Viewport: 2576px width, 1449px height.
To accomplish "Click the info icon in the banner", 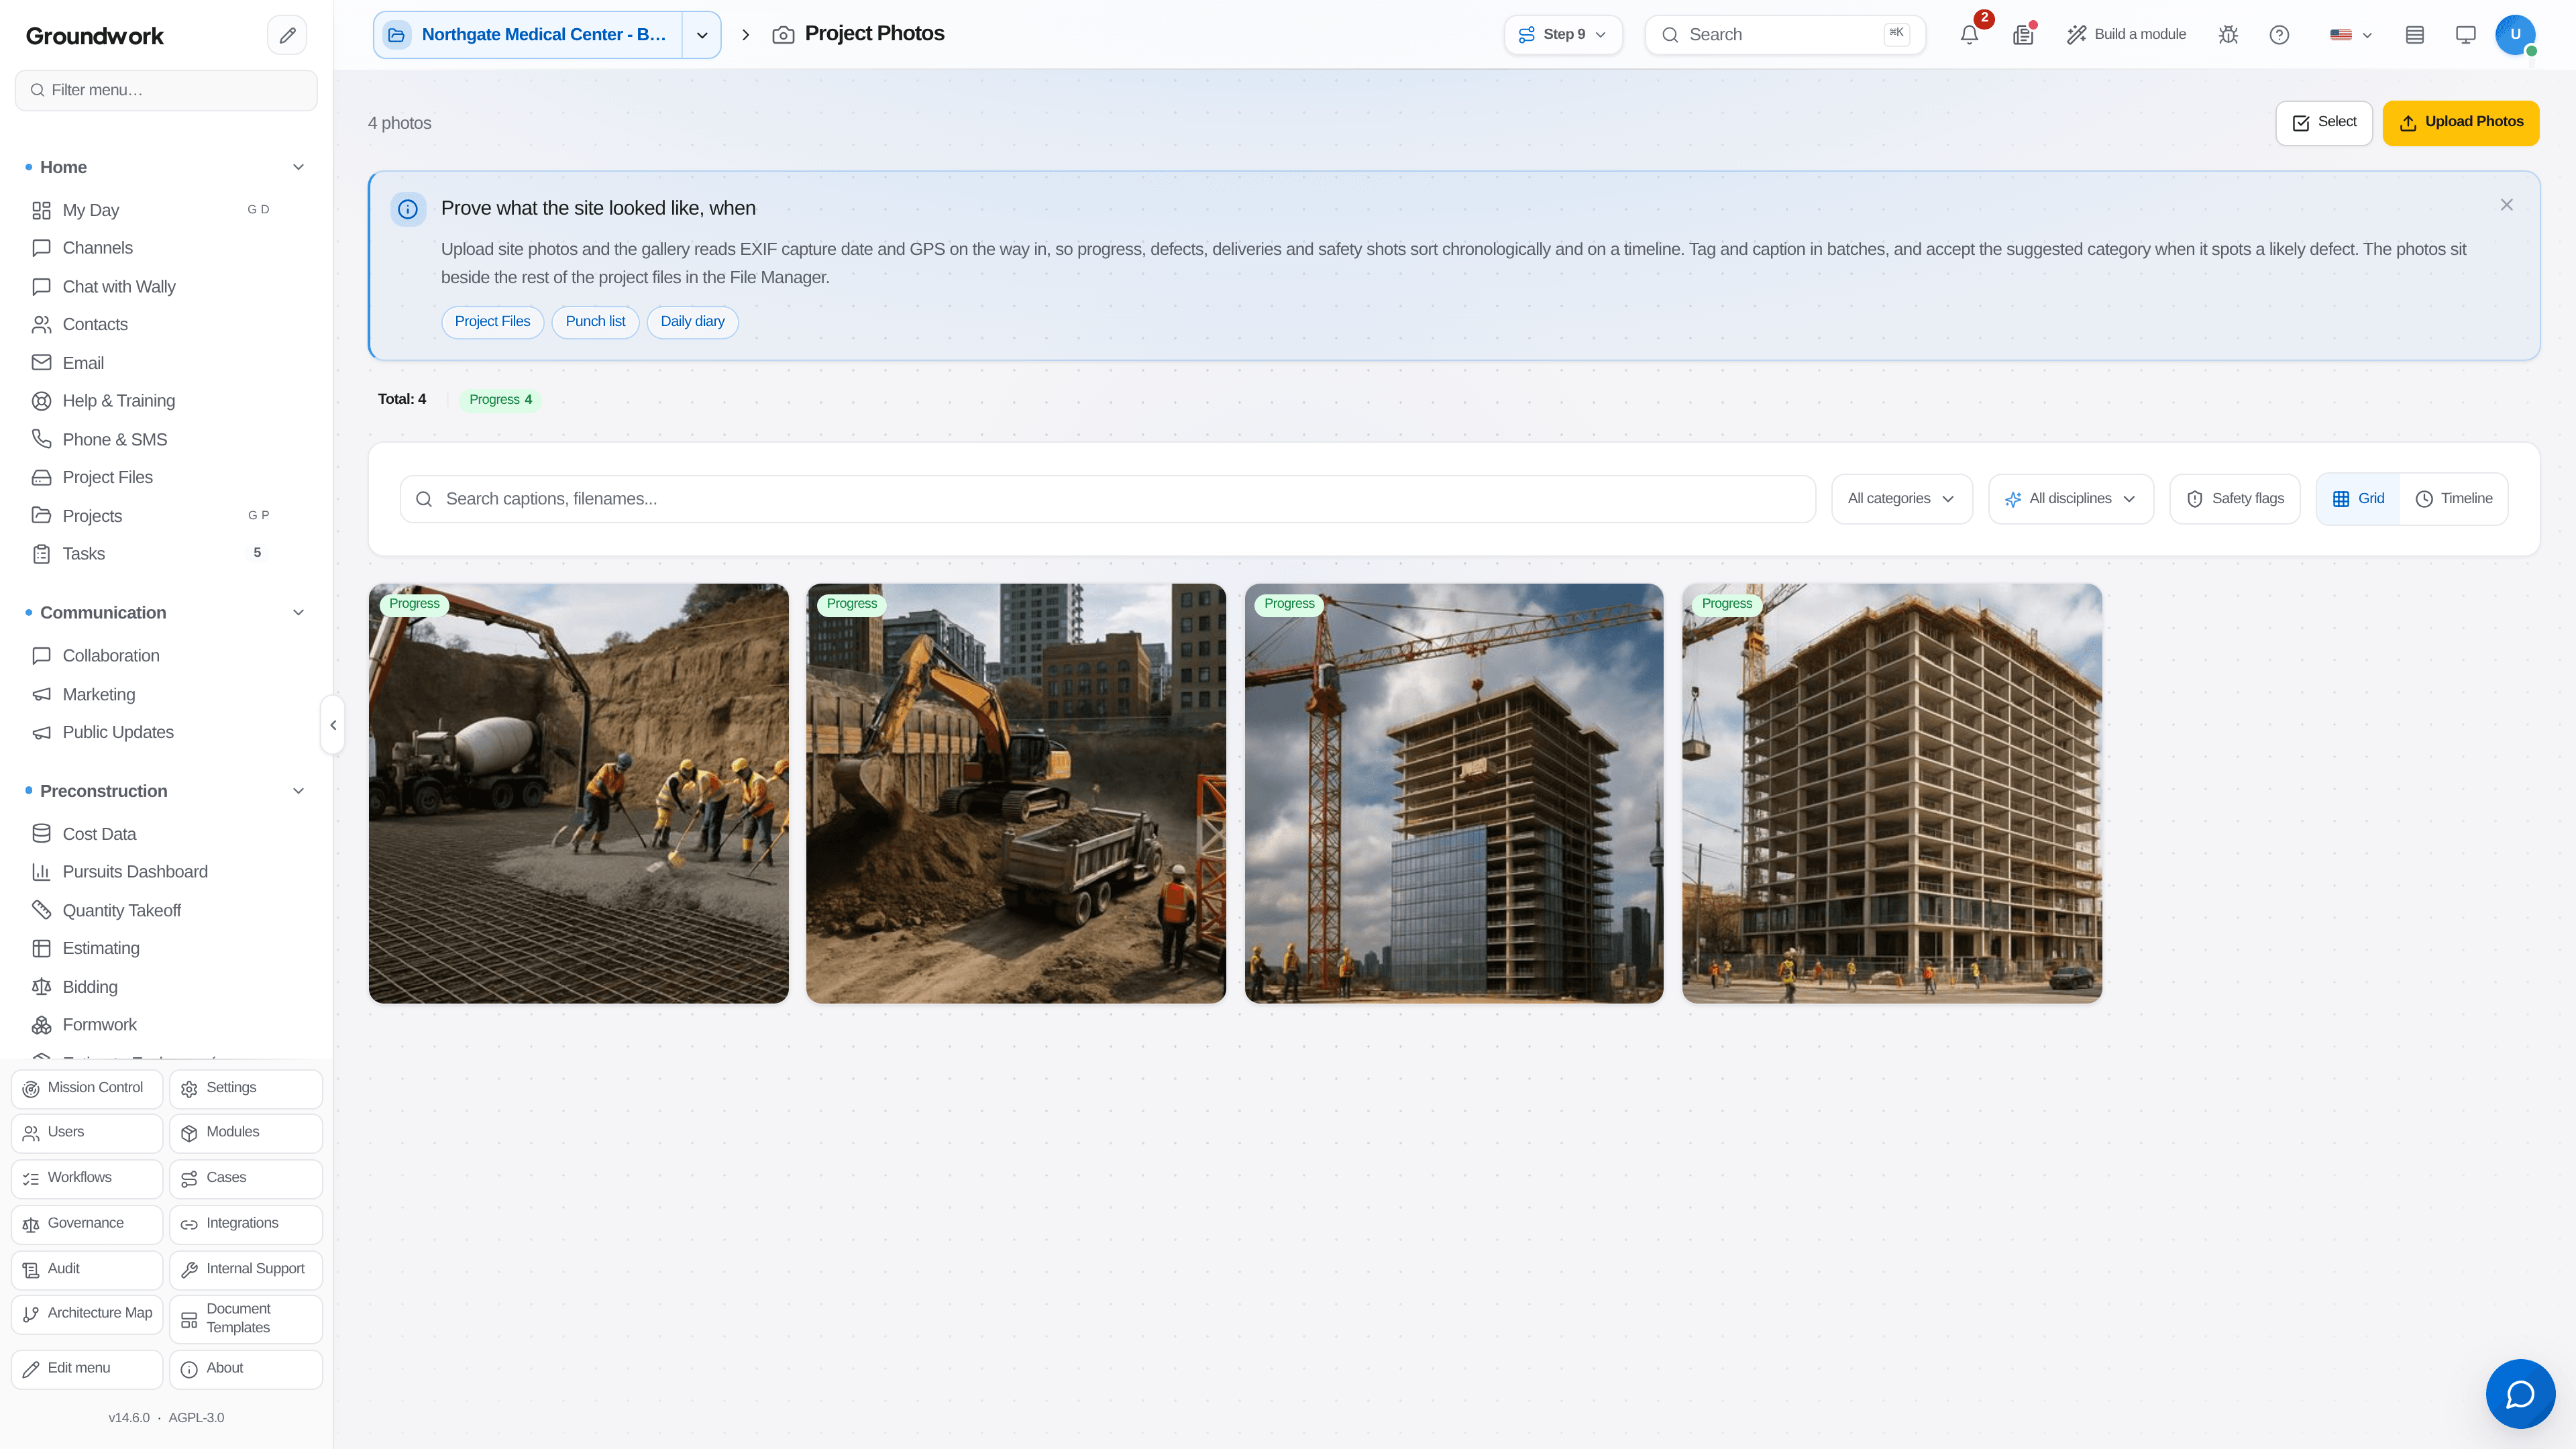I will point(408,209).
